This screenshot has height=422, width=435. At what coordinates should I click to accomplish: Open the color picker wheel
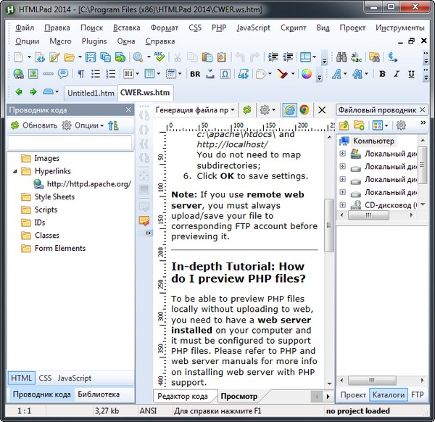coord(306,73)
